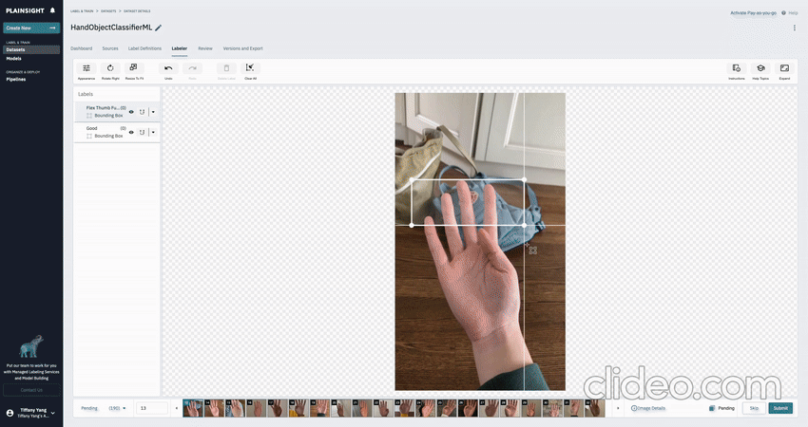This screenshot has height=427, width=808.
Task: Hide the Good label annotations
Action: click(131, 132)
